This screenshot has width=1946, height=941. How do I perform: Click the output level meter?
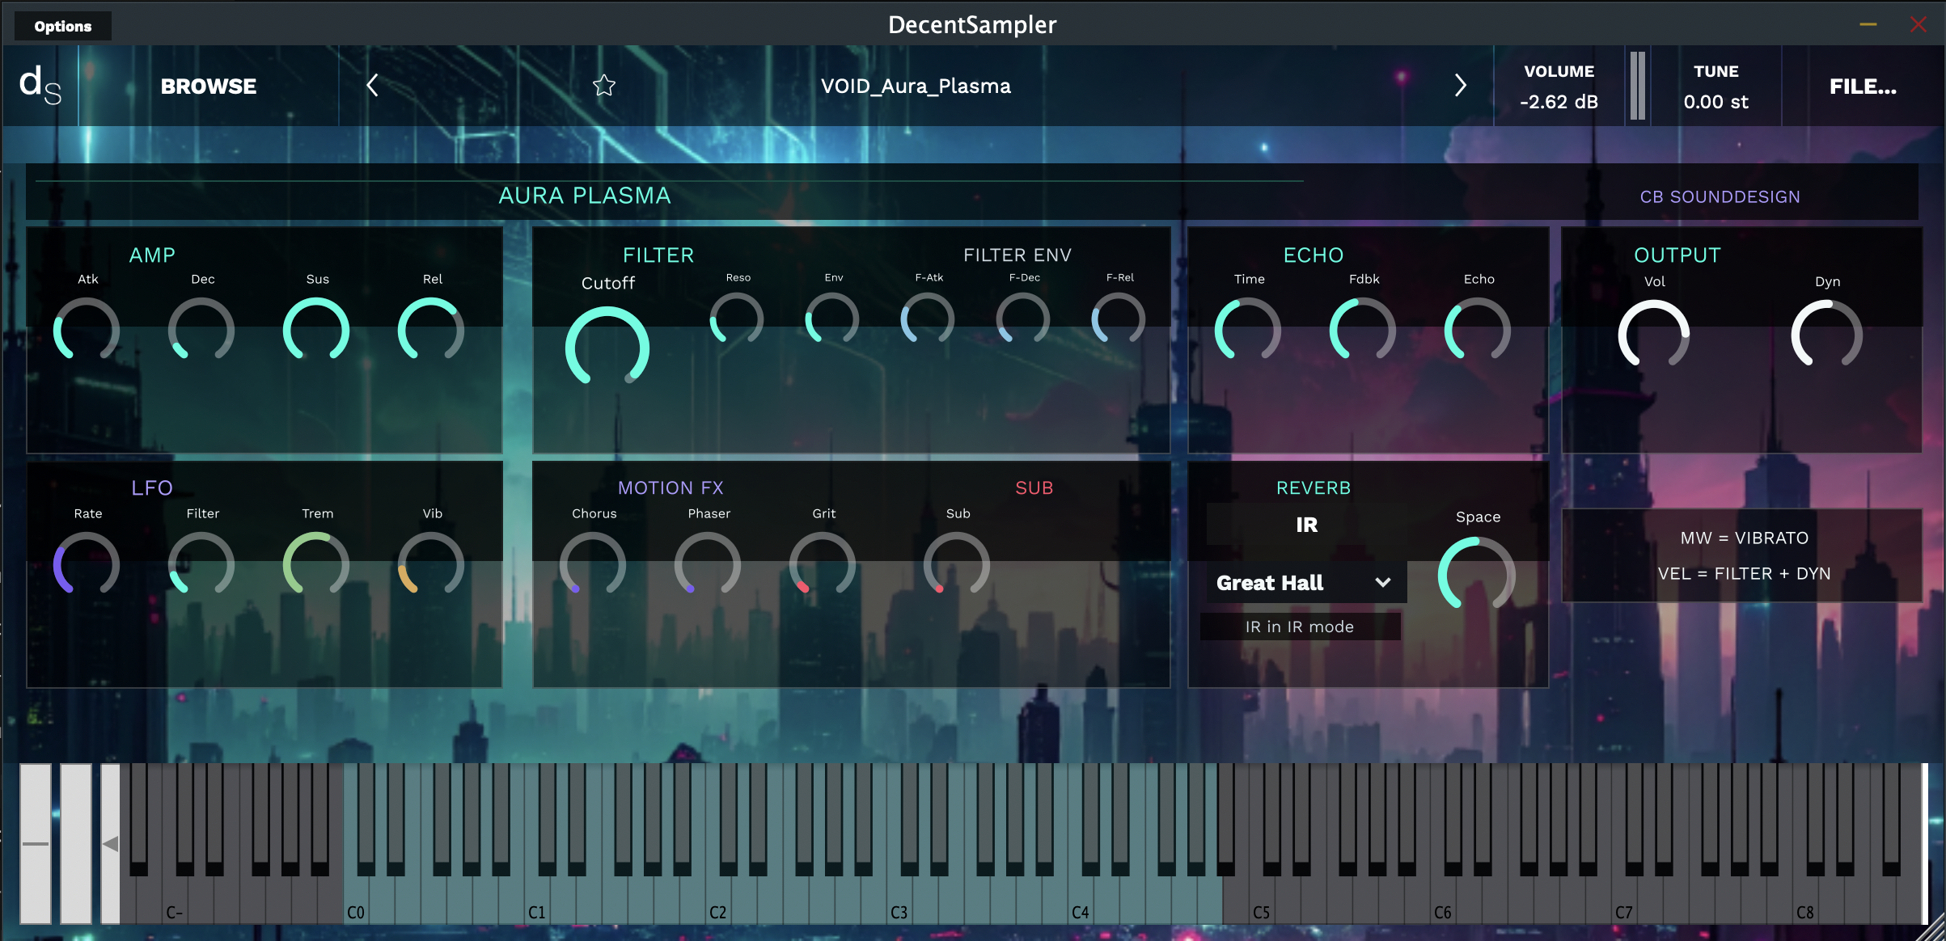[x=1638, y=86]
